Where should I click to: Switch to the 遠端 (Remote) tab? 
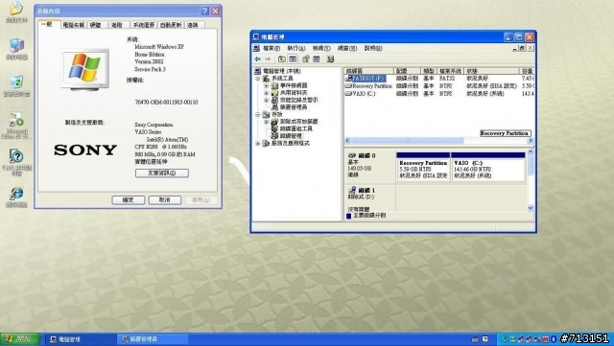point(194,25)
